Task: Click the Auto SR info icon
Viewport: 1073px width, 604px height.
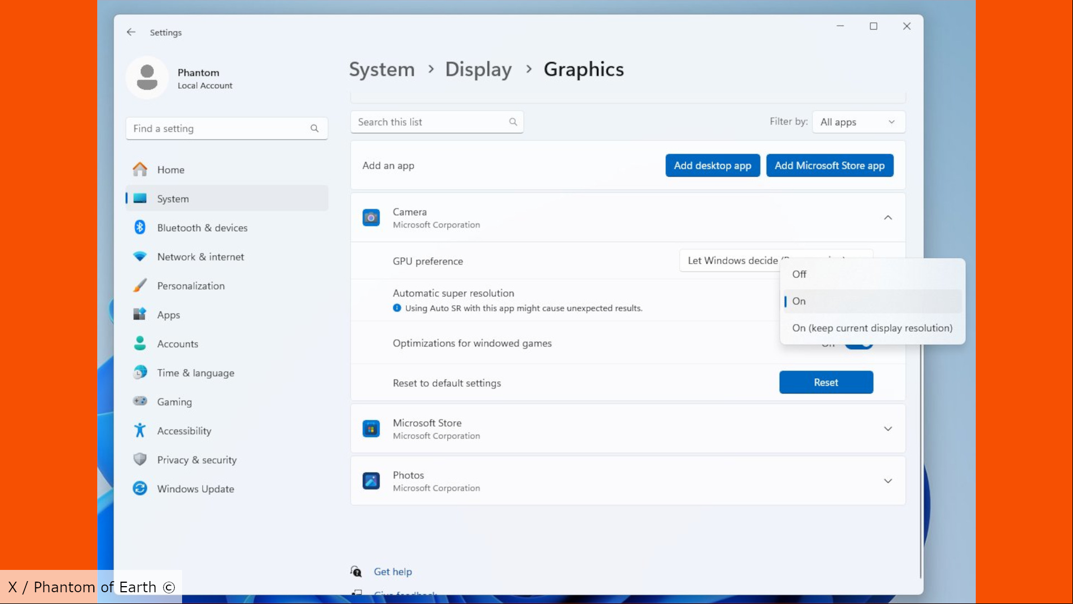Action: click(397, 308)
